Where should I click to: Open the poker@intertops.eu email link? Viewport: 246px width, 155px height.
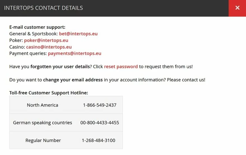(x=46, y=40)
